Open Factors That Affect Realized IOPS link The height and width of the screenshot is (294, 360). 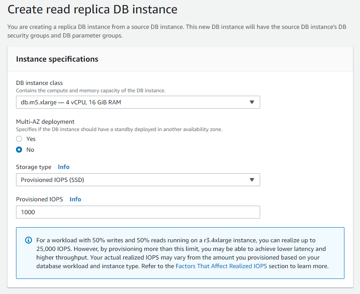(x=221, y=266)
